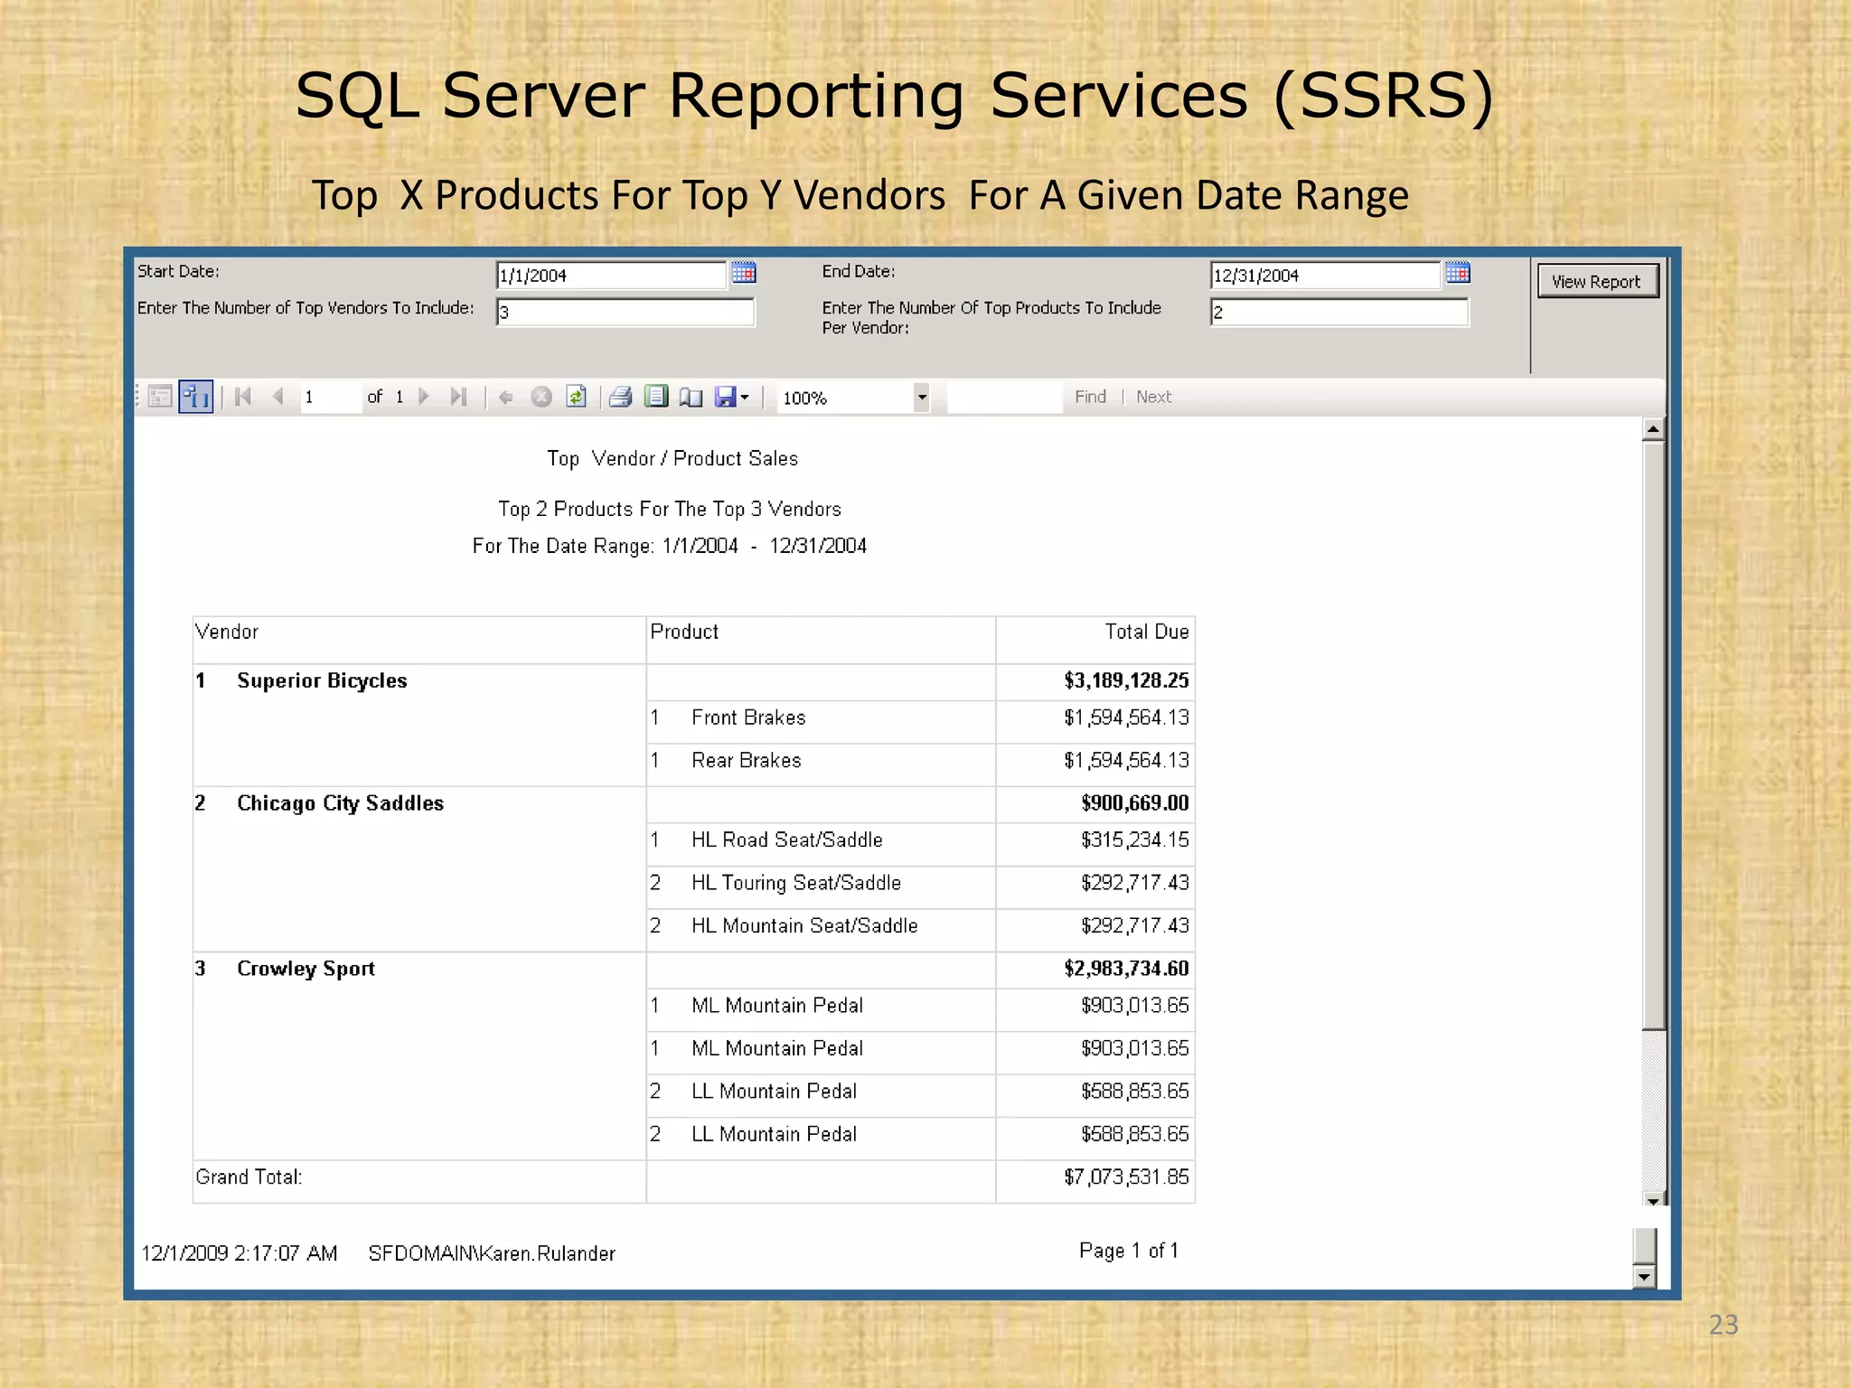Go to the first page arrow
This screenshot has width=1851, height=1388.
243,397
